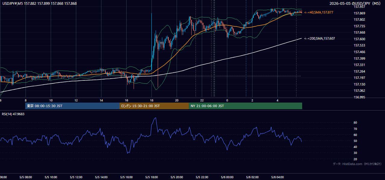Click the 5/5 10:00 date label
The height and width of the screenshot is (180, 385).
pos(51,177)
